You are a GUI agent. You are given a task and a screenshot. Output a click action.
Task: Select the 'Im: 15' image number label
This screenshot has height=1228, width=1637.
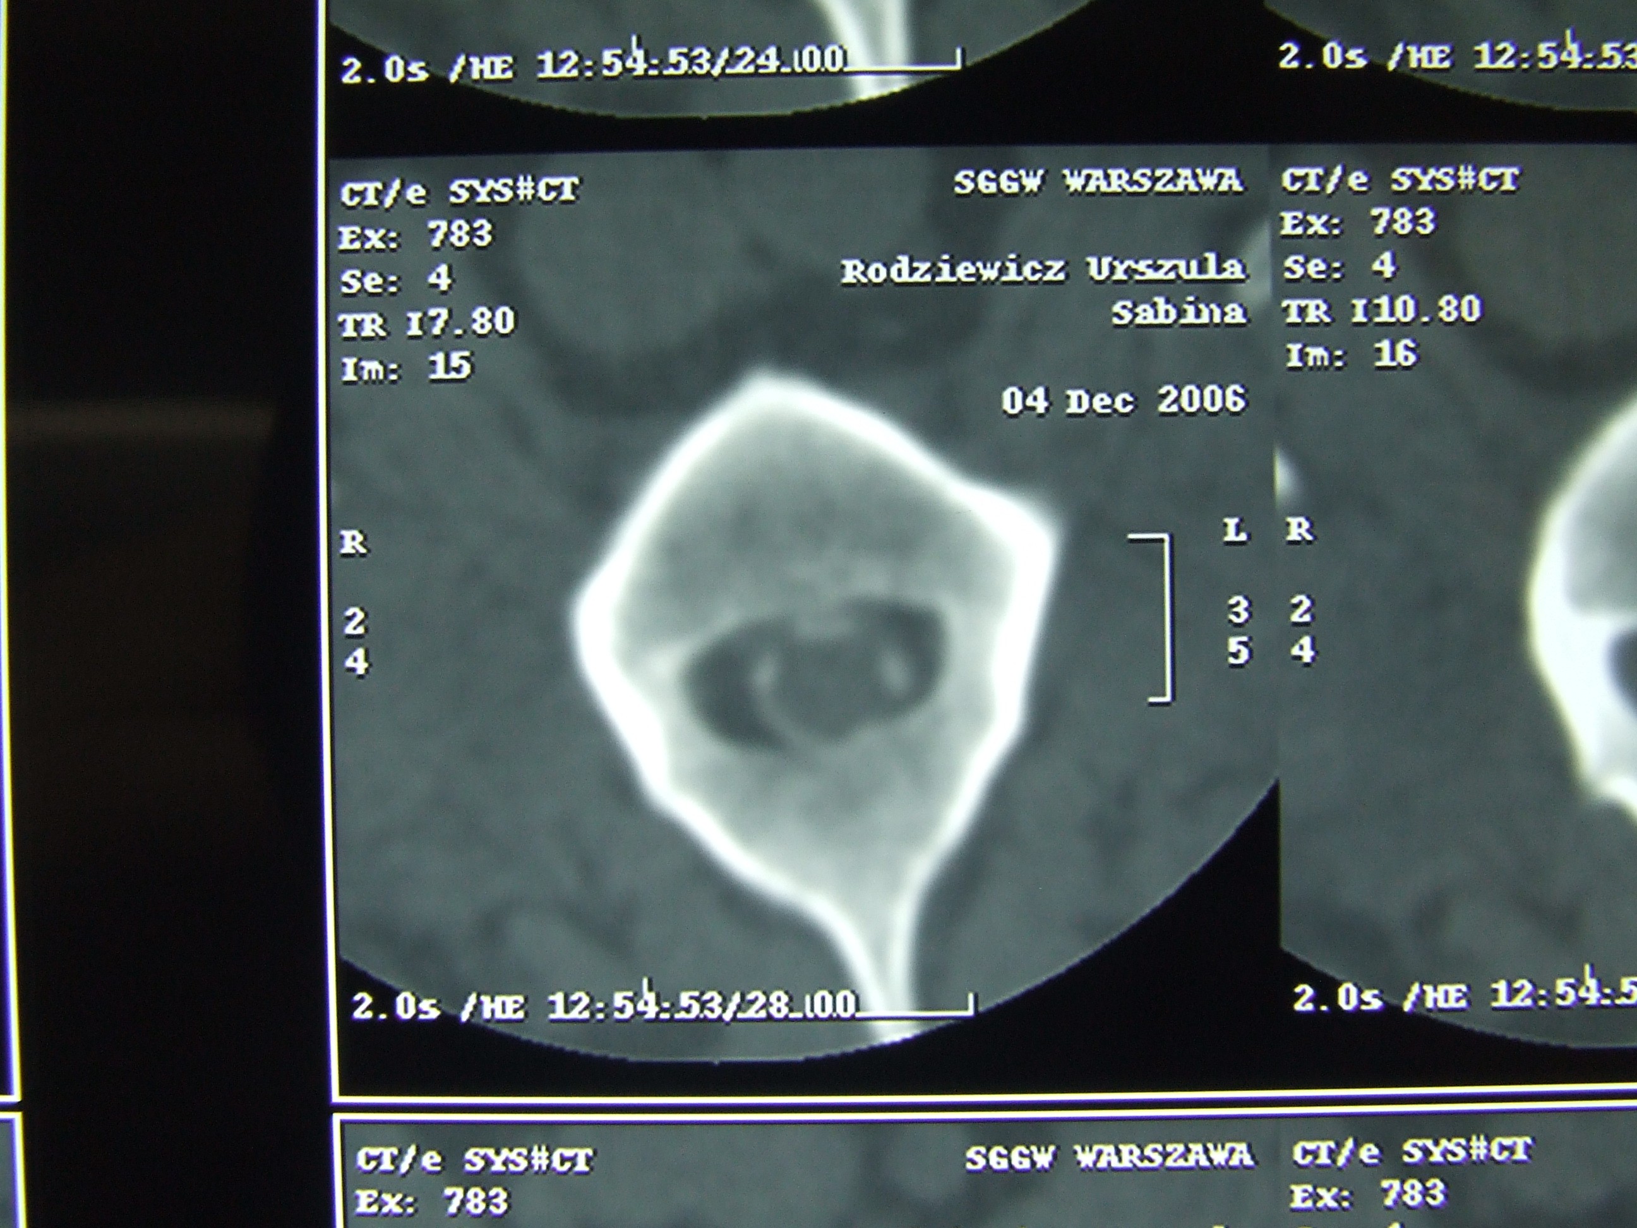(x=405, y=366)
